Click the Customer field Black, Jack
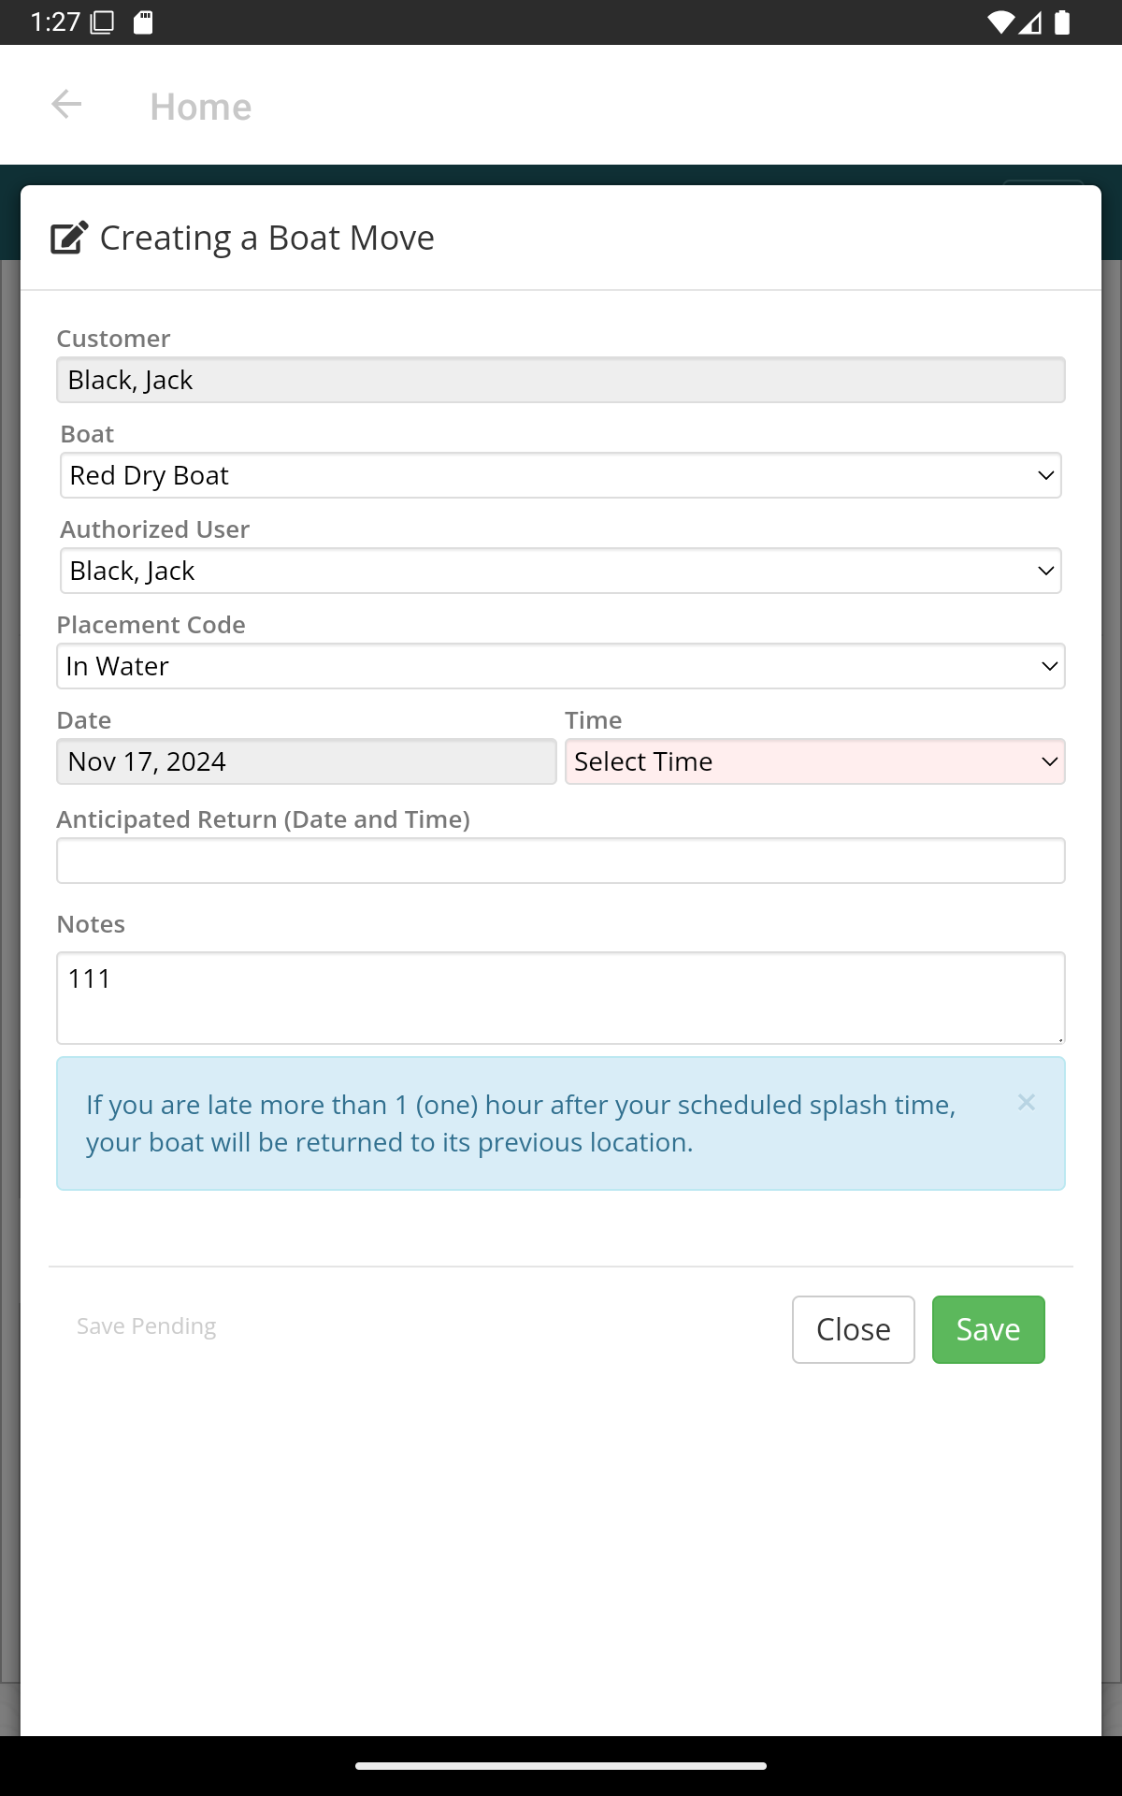 561,380
